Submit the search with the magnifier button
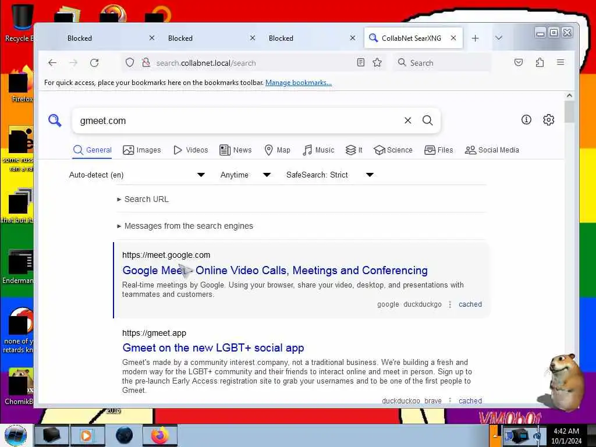The width and height of the screenshot is (596, 447). pyautogui.click(x=428, y=120)
